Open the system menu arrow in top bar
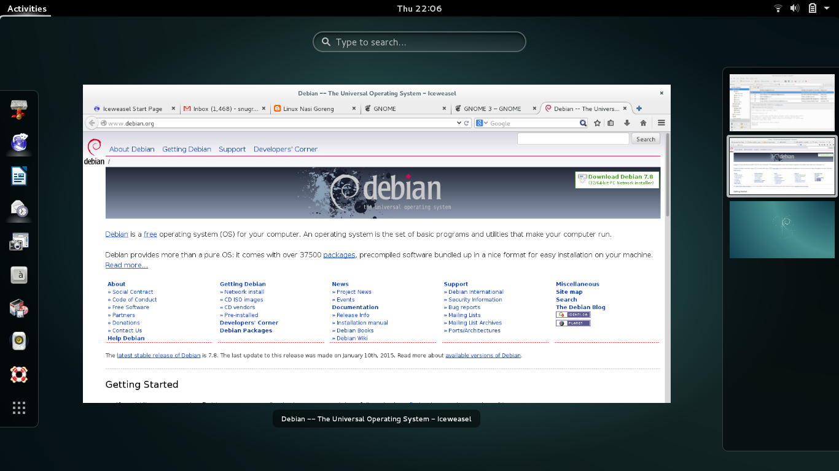The height and width of the screenshot is (471, 839). click(827, 8)
